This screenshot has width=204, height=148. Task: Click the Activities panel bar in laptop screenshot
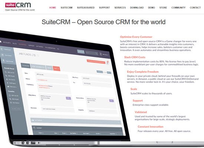[x=76, y=121]
